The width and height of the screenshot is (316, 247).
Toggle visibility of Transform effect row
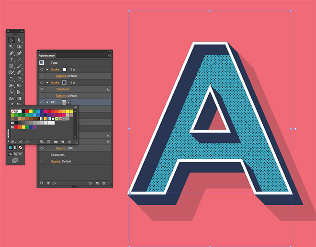42,89
